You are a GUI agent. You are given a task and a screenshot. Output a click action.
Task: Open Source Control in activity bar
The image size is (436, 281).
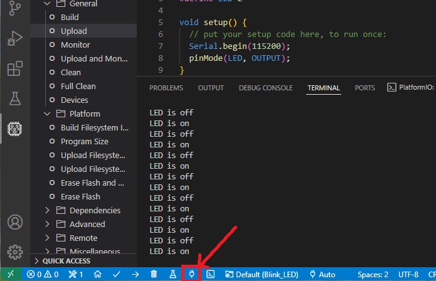pos(14,9)
